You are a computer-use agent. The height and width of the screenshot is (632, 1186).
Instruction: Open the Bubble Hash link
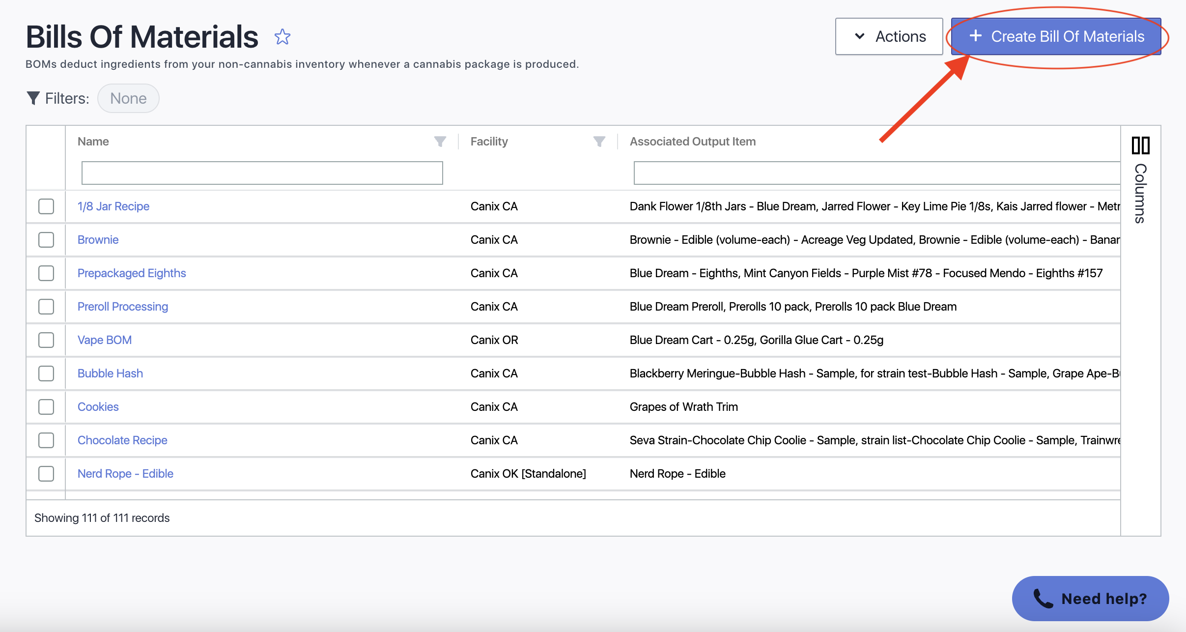(110, 373)
